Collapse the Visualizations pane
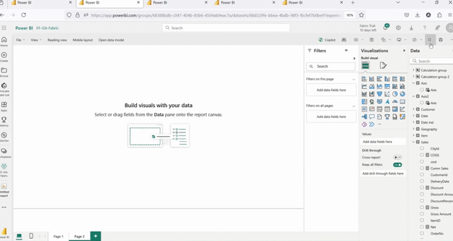This screenshot has height=241, width=453. 404,51
